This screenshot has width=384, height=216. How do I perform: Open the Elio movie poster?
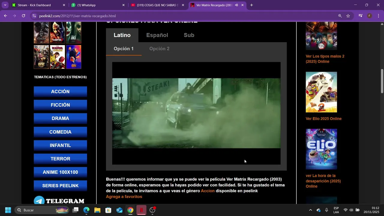(x=321, y=149)
